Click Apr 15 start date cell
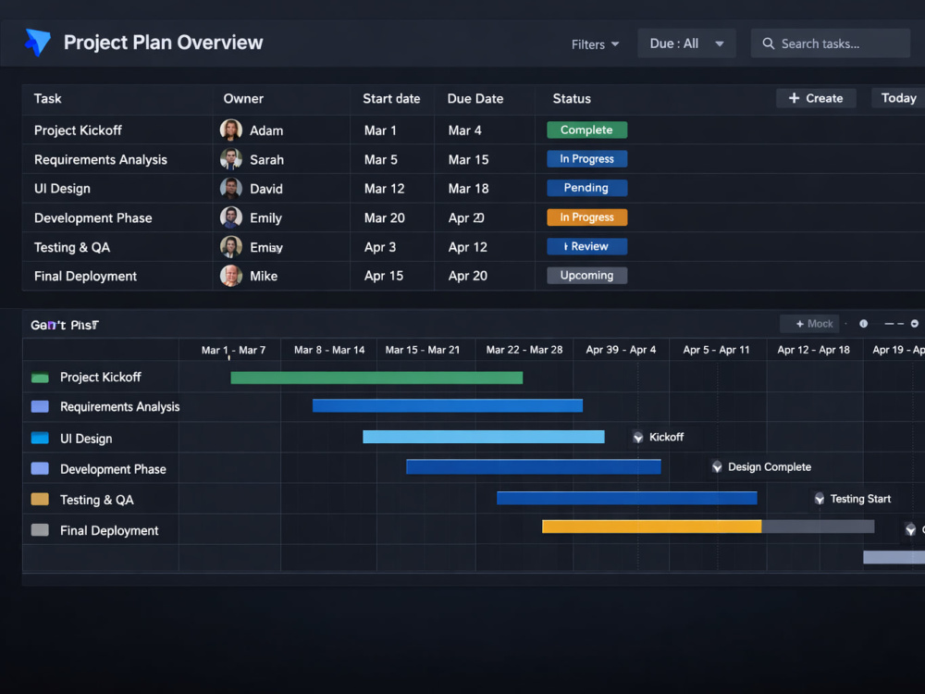The image size is (925, 694). (384, 276)
